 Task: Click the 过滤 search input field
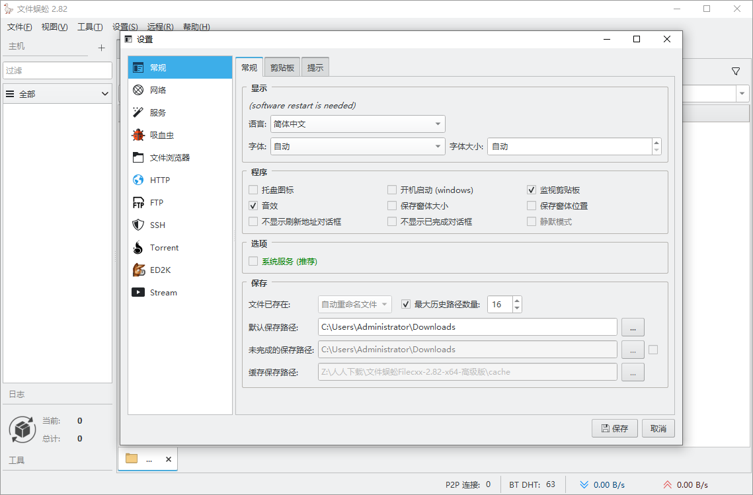pos(58,70)
